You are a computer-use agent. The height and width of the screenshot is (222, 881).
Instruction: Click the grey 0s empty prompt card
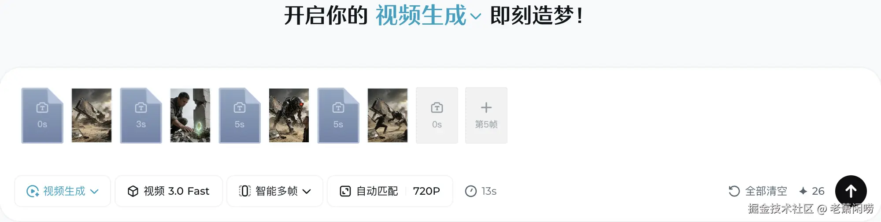point(437,115)
